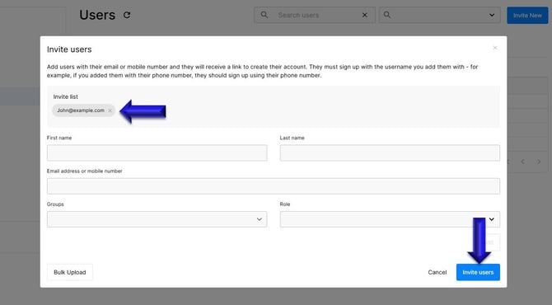552x305 pixels.
Task: Go to next page arrow
Action: (x=539, y=162)
